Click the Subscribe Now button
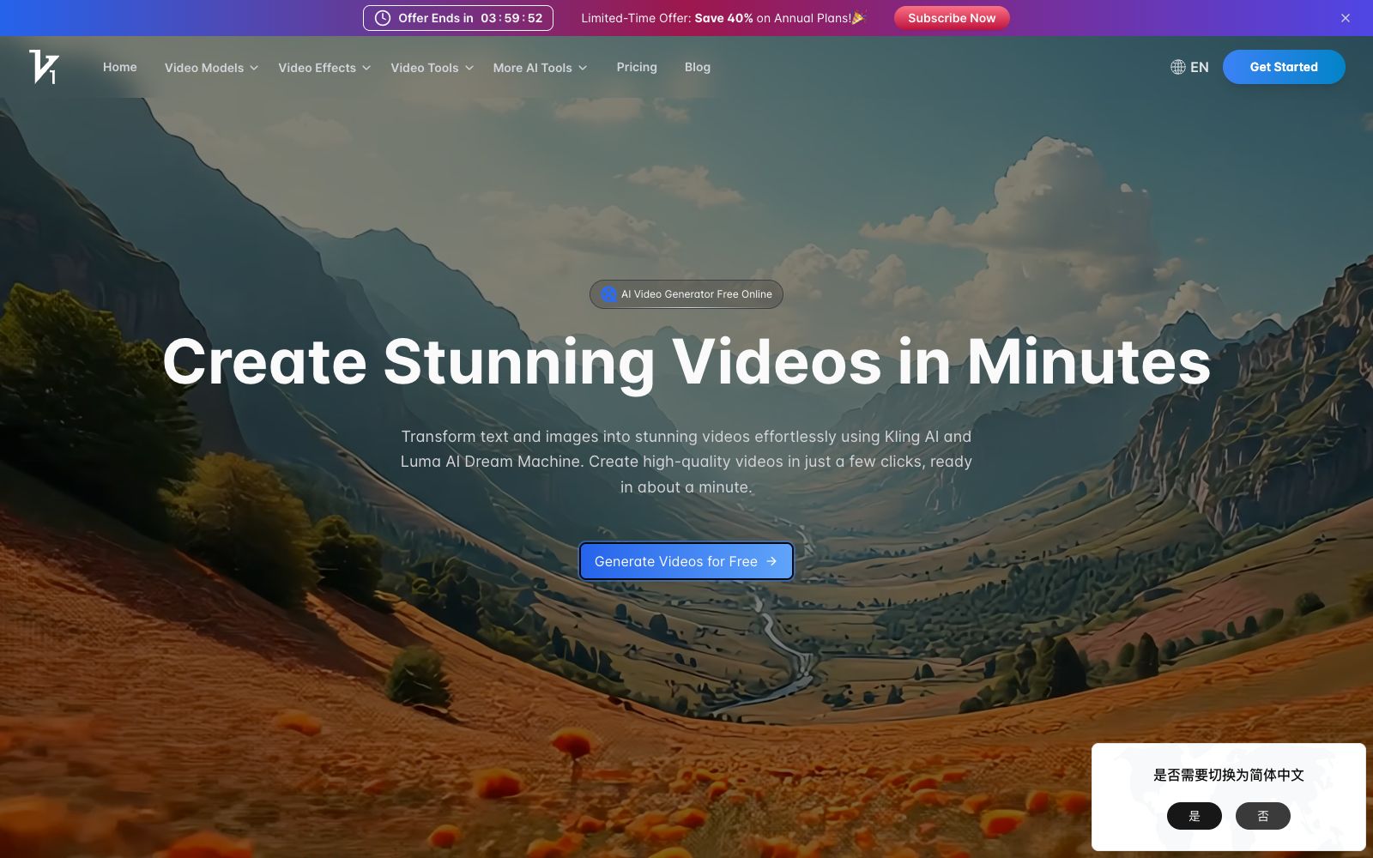 coord(952,18)
